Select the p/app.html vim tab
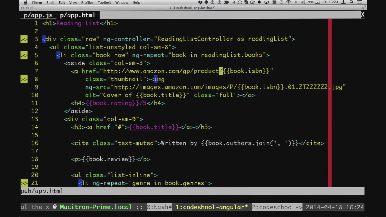386x217 pixels. coord(78,15)
